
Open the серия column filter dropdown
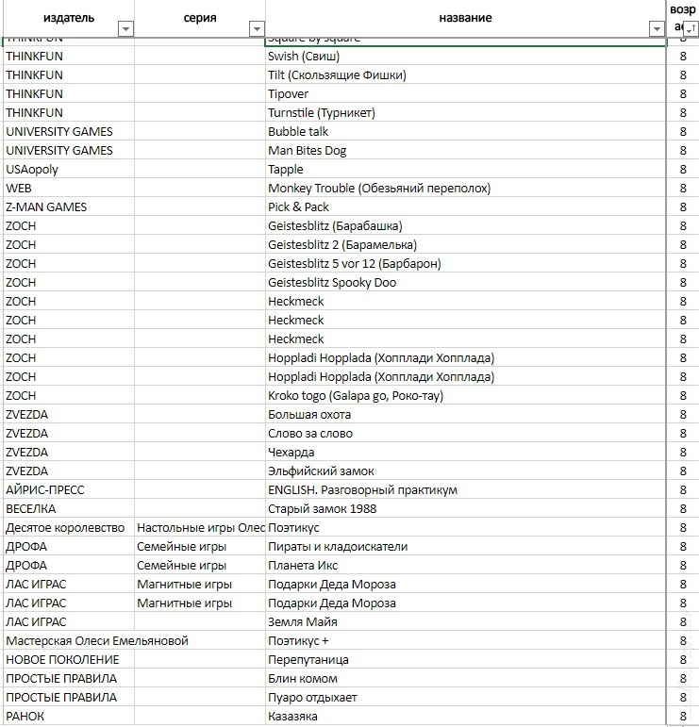point(257,29)
